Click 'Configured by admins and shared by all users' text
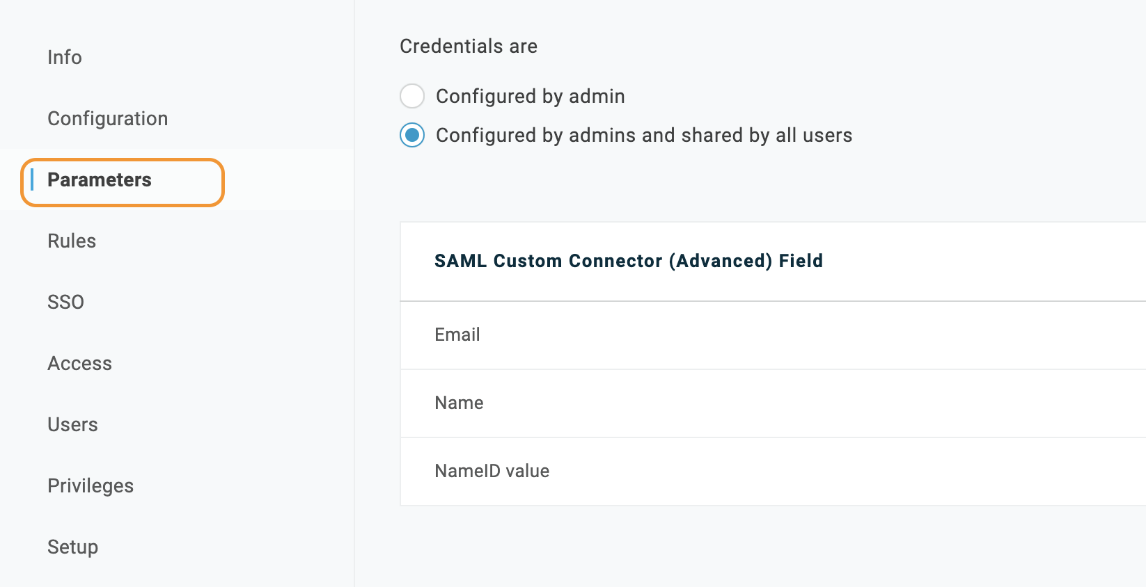Viewport: 1146px width, 587px height. point(643,135)
